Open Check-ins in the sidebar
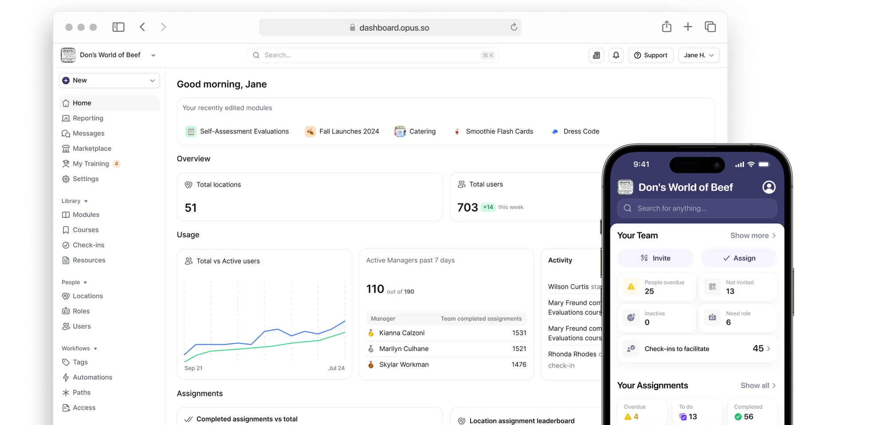Viewport: 887px width, 425px height. tap(109, 245)
